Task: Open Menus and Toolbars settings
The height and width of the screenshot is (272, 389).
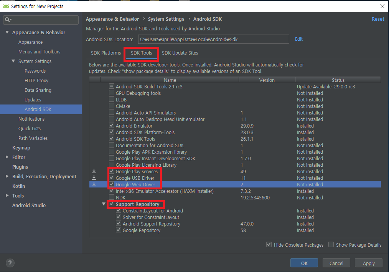Action: [x=39, y=51]
